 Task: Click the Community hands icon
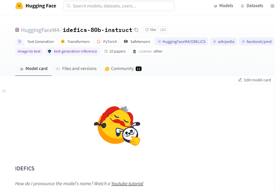(x=107, y=69)
